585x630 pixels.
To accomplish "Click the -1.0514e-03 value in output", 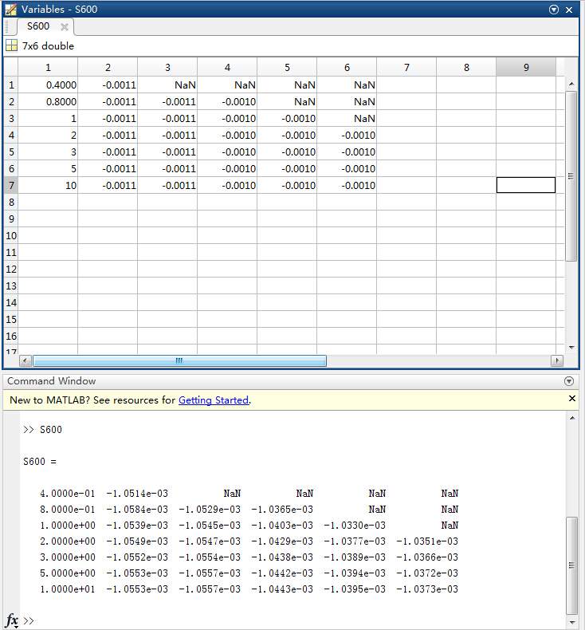I will point(137,494).
